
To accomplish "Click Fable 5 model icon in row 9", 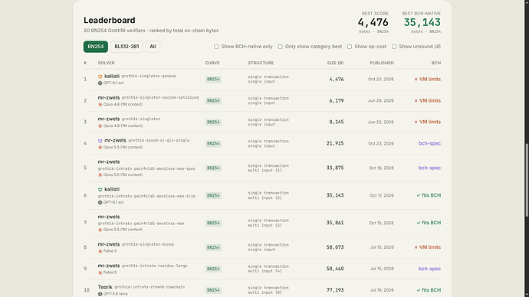I will [x=100, y=273].
